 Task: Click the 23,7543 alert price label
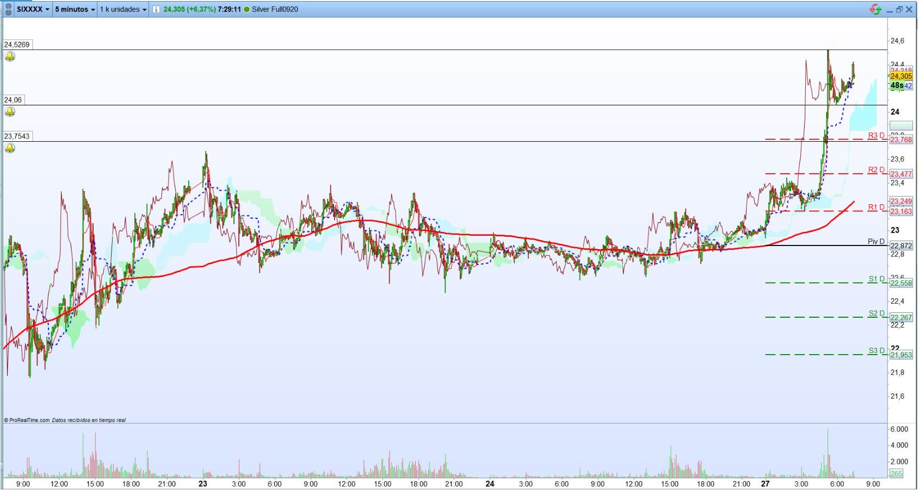pos(17,136)
